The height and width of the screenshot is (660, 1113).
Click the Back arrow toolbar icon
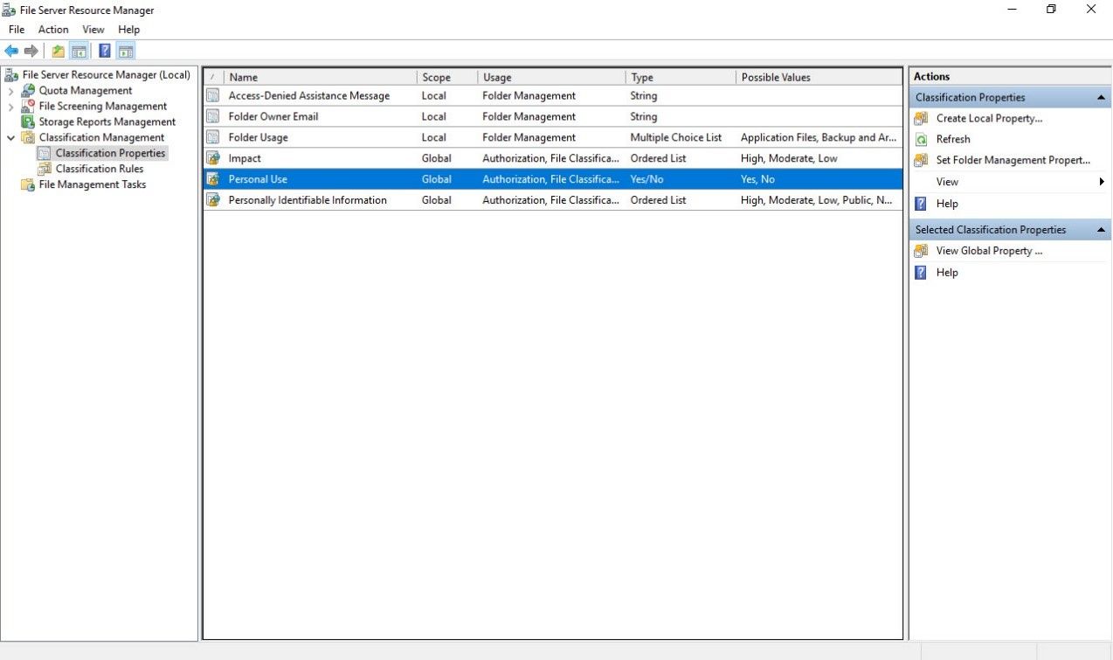(x=11, y=51)
